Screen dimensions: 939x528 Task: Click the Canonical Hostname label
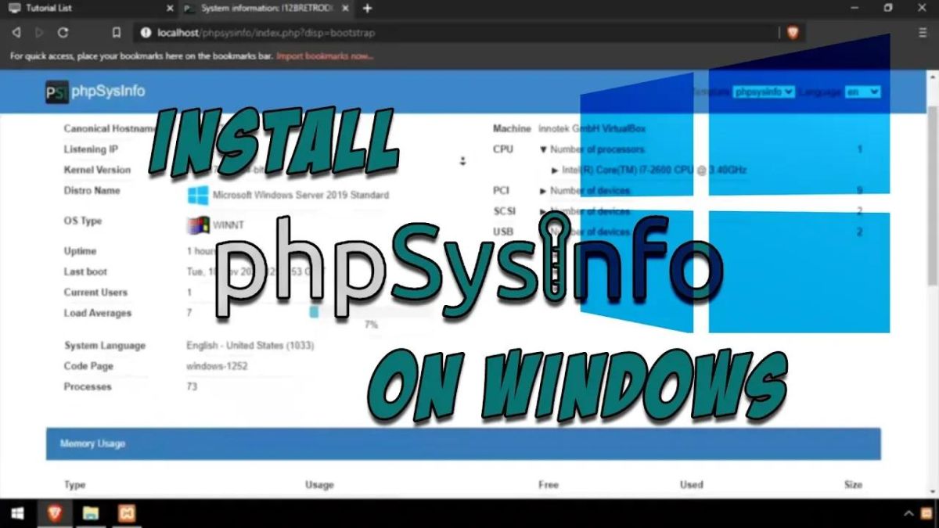pos(110,128)
